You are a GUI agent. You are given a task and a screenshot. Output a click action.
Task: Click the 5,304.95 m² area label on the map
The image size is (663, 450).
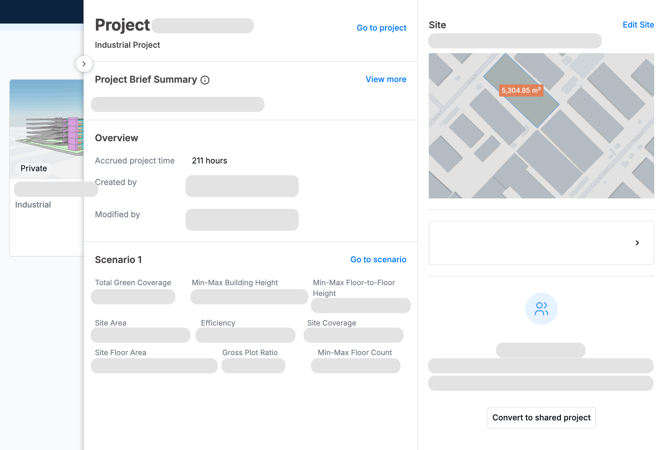(521, 90)
